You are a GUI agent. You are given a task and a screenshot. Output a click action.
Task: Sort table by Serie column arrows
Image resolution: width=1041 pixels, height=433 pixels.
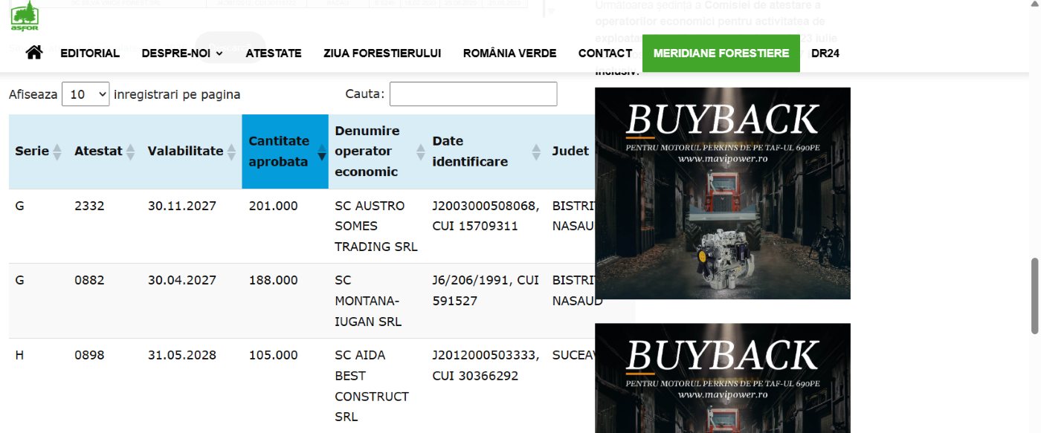pyautogui.click(x=57, y=152)
